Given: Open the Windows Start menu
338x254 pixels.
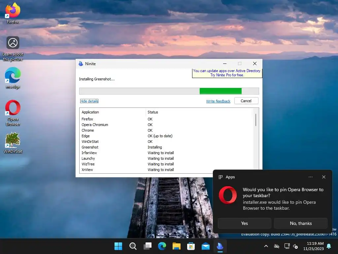Looking at the screenshot, I should 118,246.
